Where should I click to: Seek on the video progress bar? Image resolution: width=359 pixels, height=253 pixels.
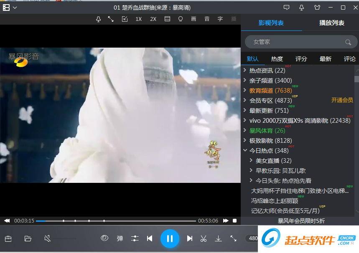coord(116,221)
